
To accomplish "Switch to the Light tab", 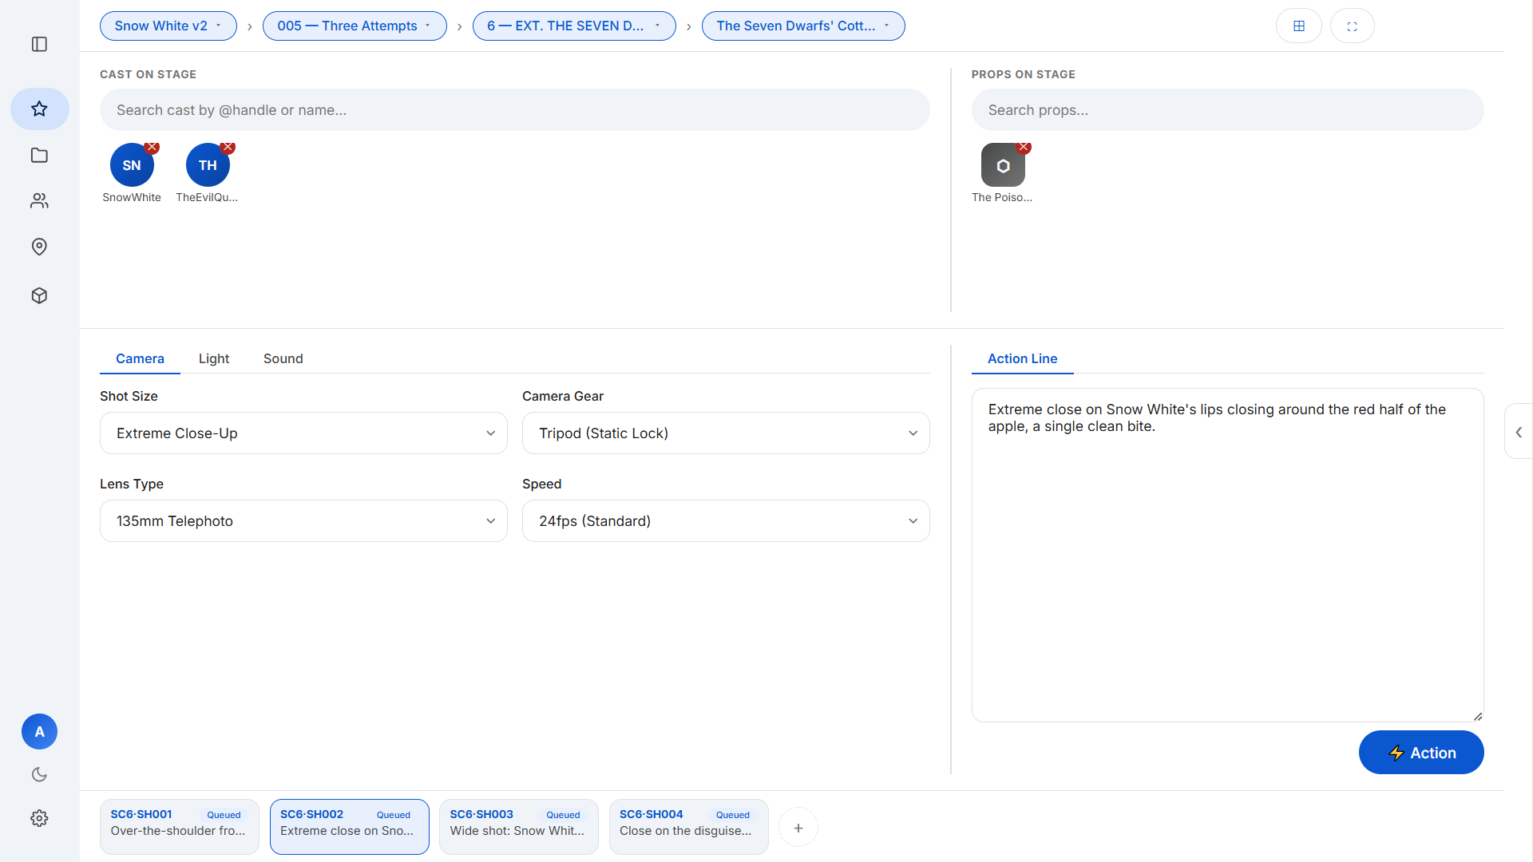I will 214,358.
